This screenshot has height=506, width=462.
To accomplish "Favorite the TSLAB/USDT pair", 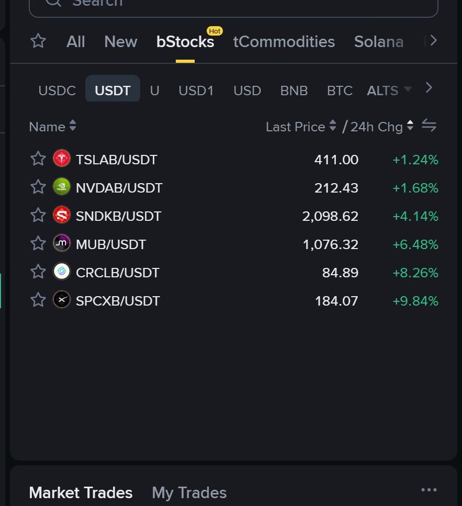I will (x=38, y=159).
